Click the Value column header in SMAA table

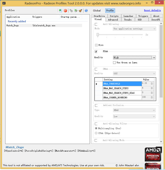pyautogui.click(x=148, y=79)
